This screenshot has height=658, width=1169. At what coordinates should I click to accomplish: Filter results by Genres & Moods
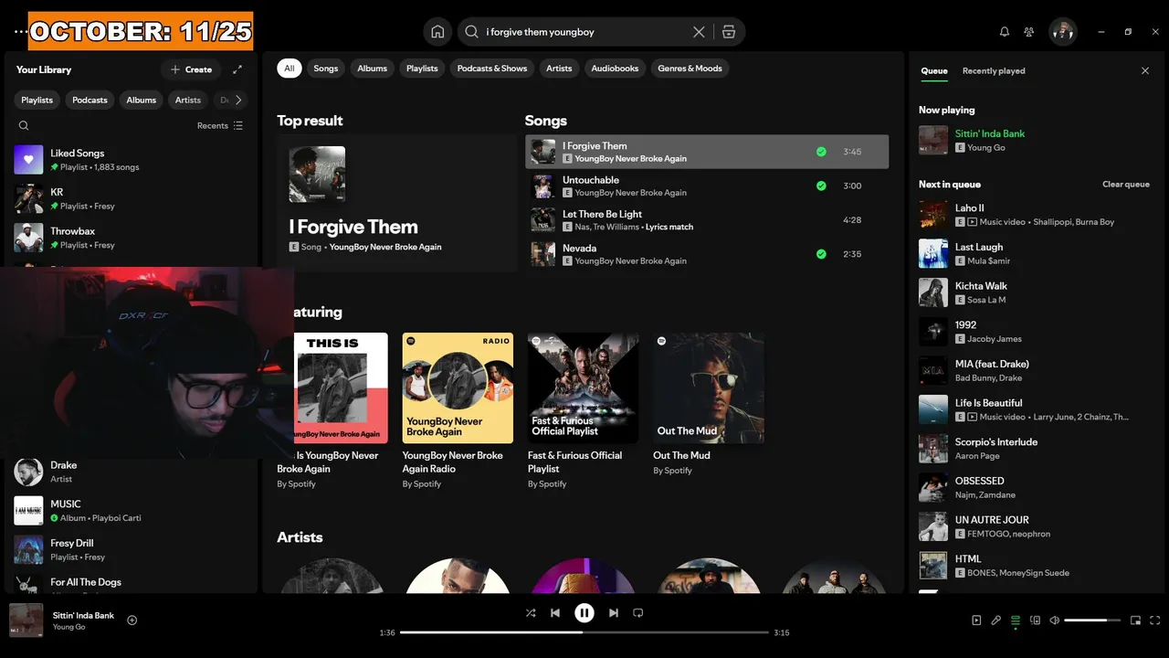[x=690, y=69]
